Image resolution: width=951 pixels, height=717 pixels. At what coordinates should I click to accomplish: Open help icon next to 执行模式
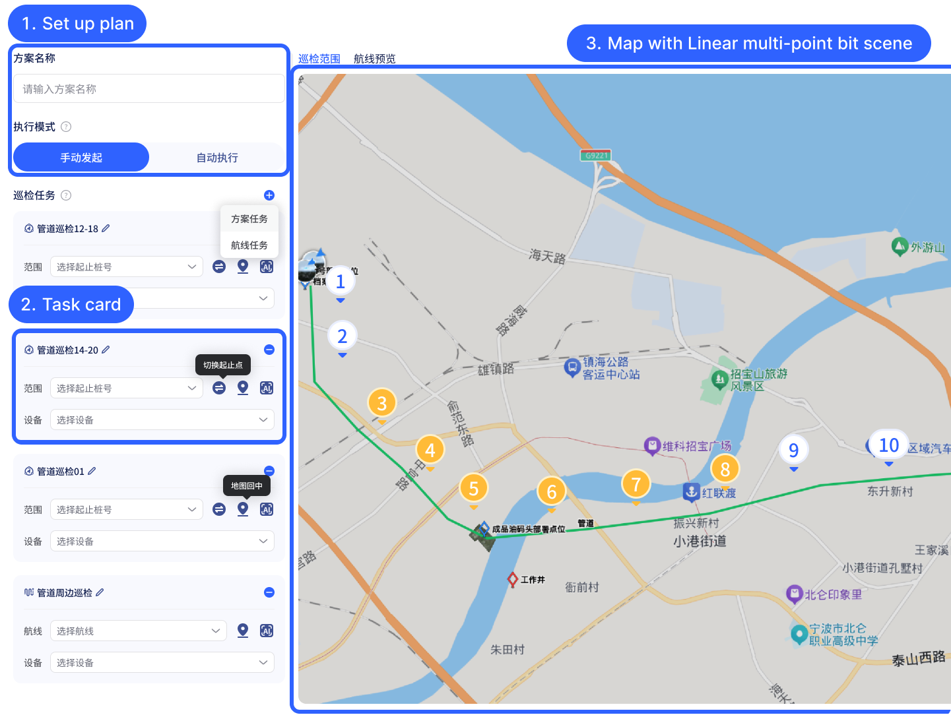(x=66, y=127)
